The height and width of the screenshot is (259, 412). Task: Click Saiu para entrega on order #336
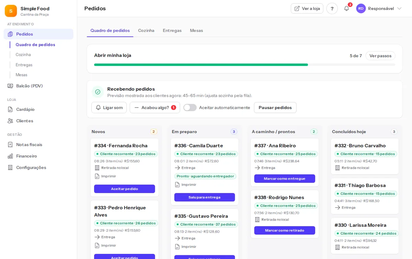pyautogui.click(x=205, y=197)
